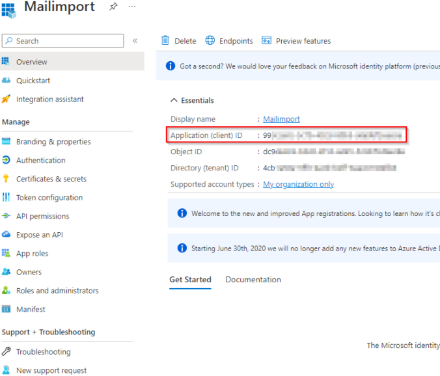This screenshot has height=376, width=440.
Task: Click the App roles icon
Action: 6,253
